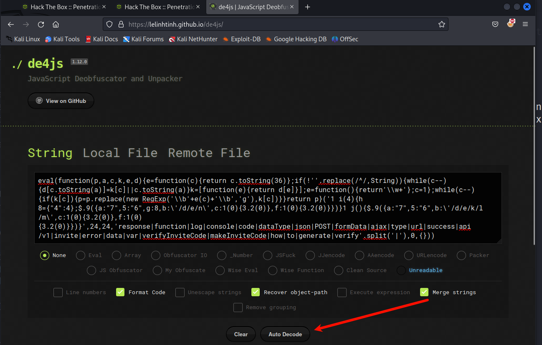The width and height of the screenshot is (542, 345).
Task: Select the JJencode radio button
Action: pos(310,255)
